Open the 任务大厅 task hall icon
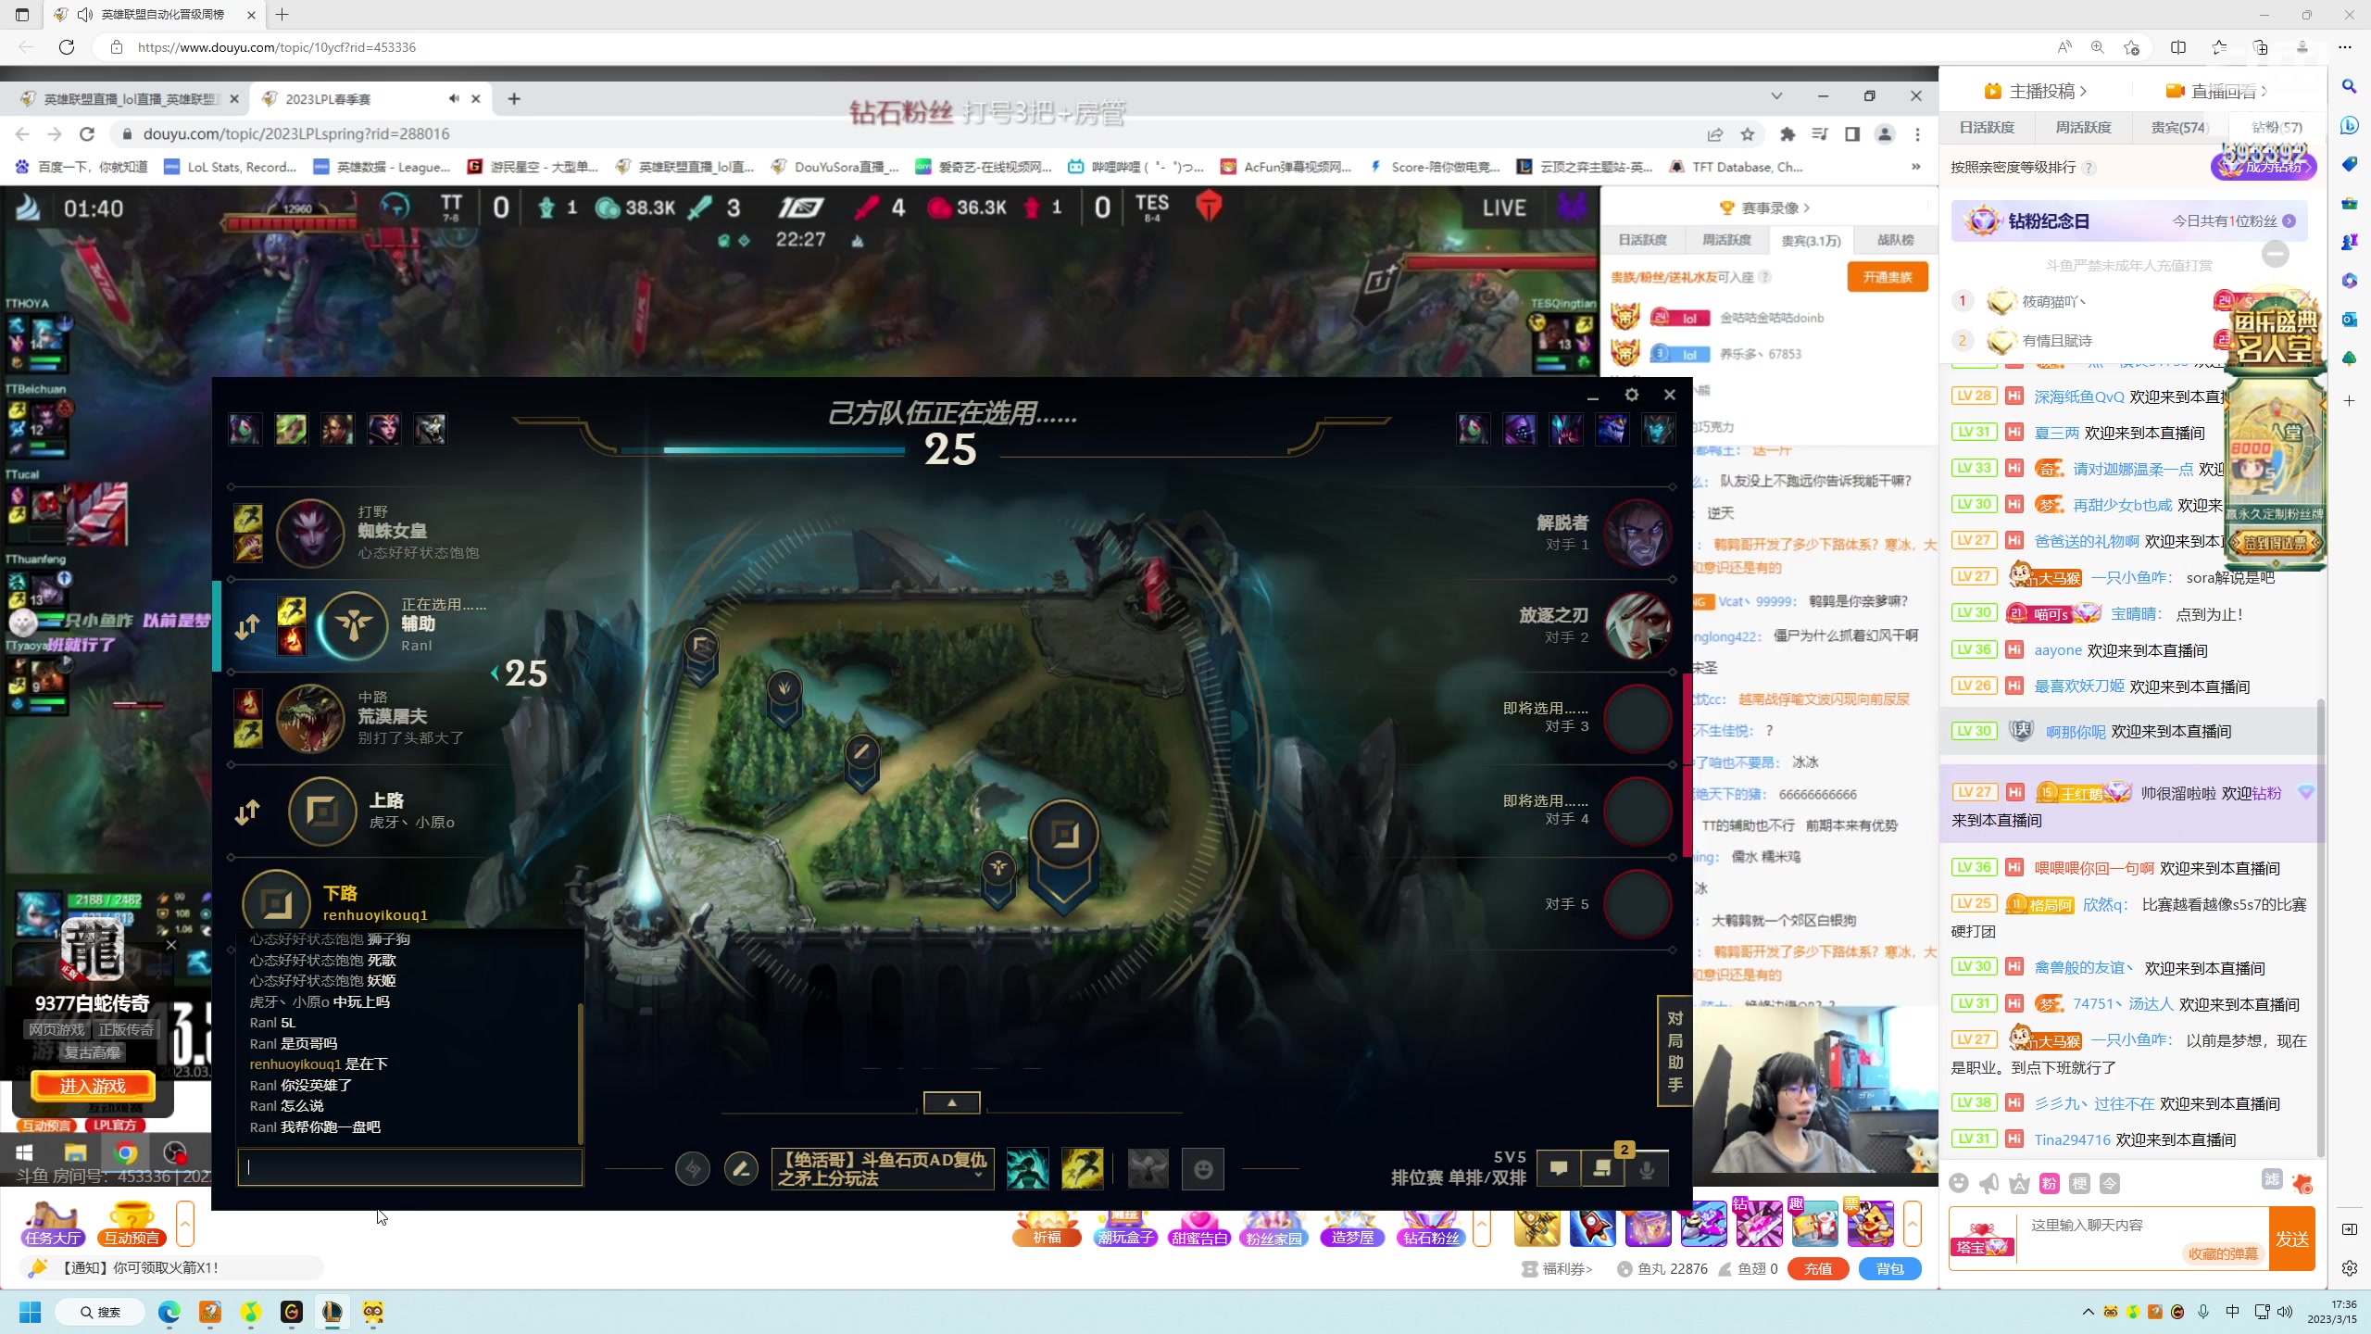Viewport: 2371px width, 1334px height. 54,1224
